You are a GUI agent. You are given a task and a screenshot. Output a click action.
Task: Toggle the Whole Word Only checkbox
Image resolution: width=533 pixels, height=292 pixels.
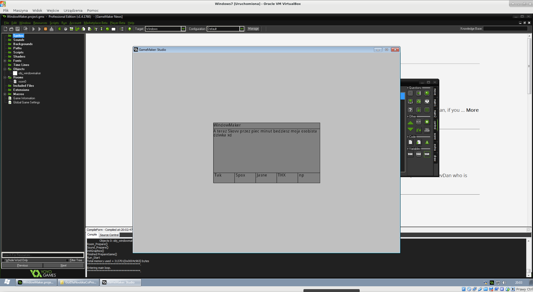[4, 260]
